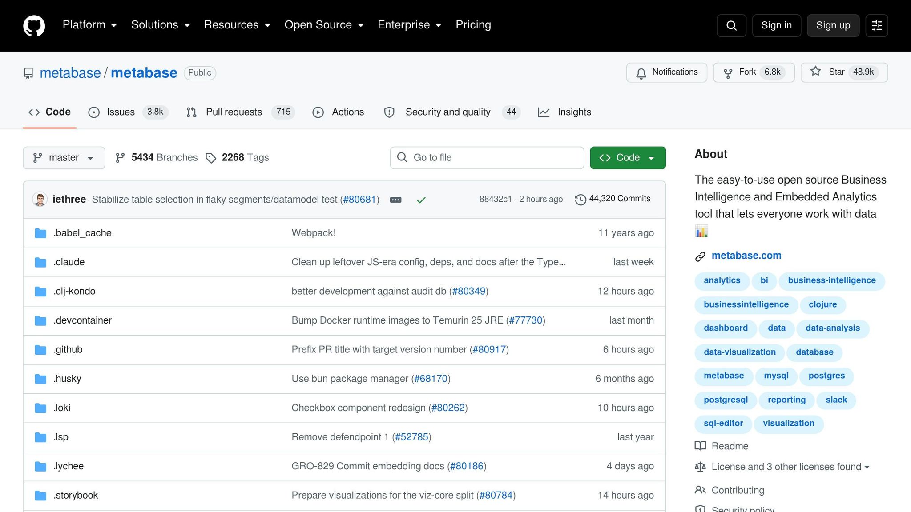The height and width of the screenshot is (512, 911).
Task: Open pull request #77730 link
Action: (x=526, y=320)
